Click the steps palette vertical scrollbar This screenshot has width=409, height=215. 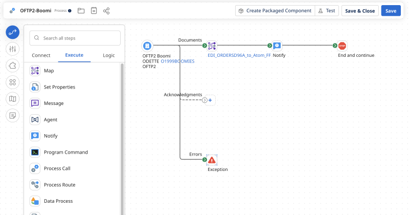coord(122,138)
